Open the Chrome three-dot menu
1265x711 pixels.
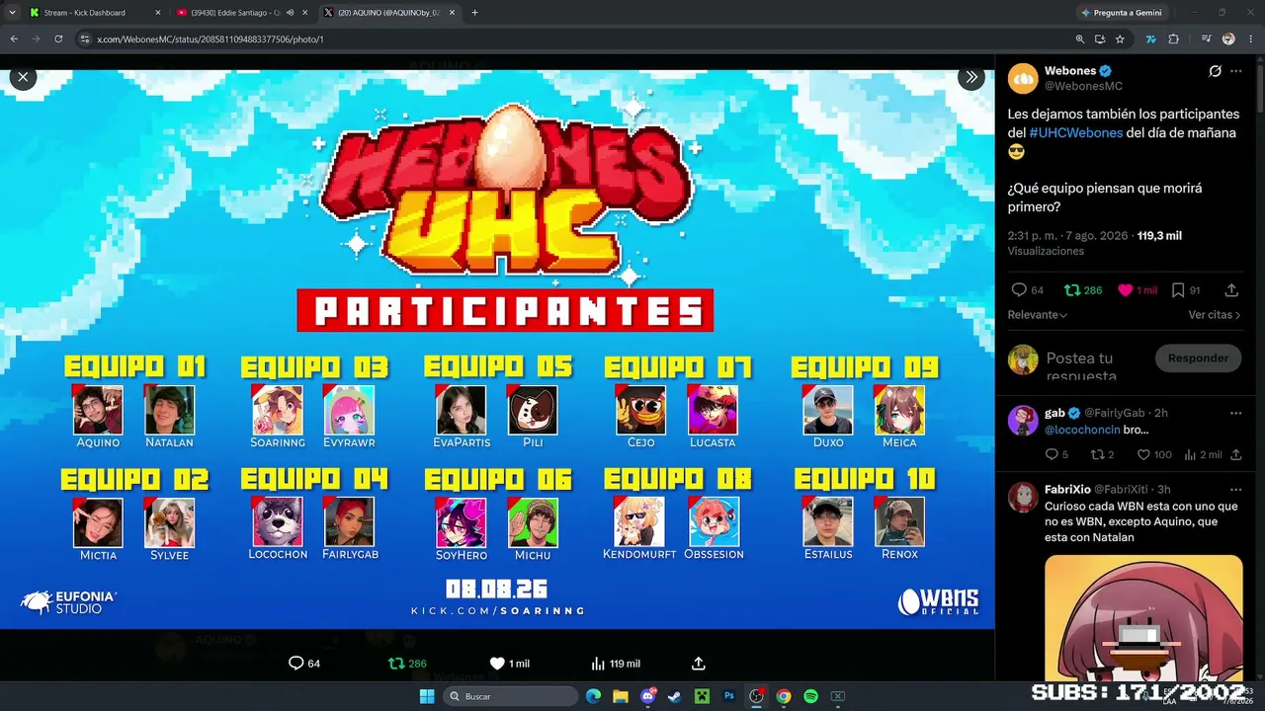pyautogui.click(x=1251, y=39)
